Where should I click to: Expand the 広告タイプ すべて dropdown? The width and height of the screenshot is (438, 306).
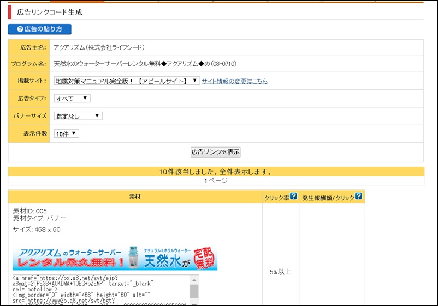tap(72, 99)
